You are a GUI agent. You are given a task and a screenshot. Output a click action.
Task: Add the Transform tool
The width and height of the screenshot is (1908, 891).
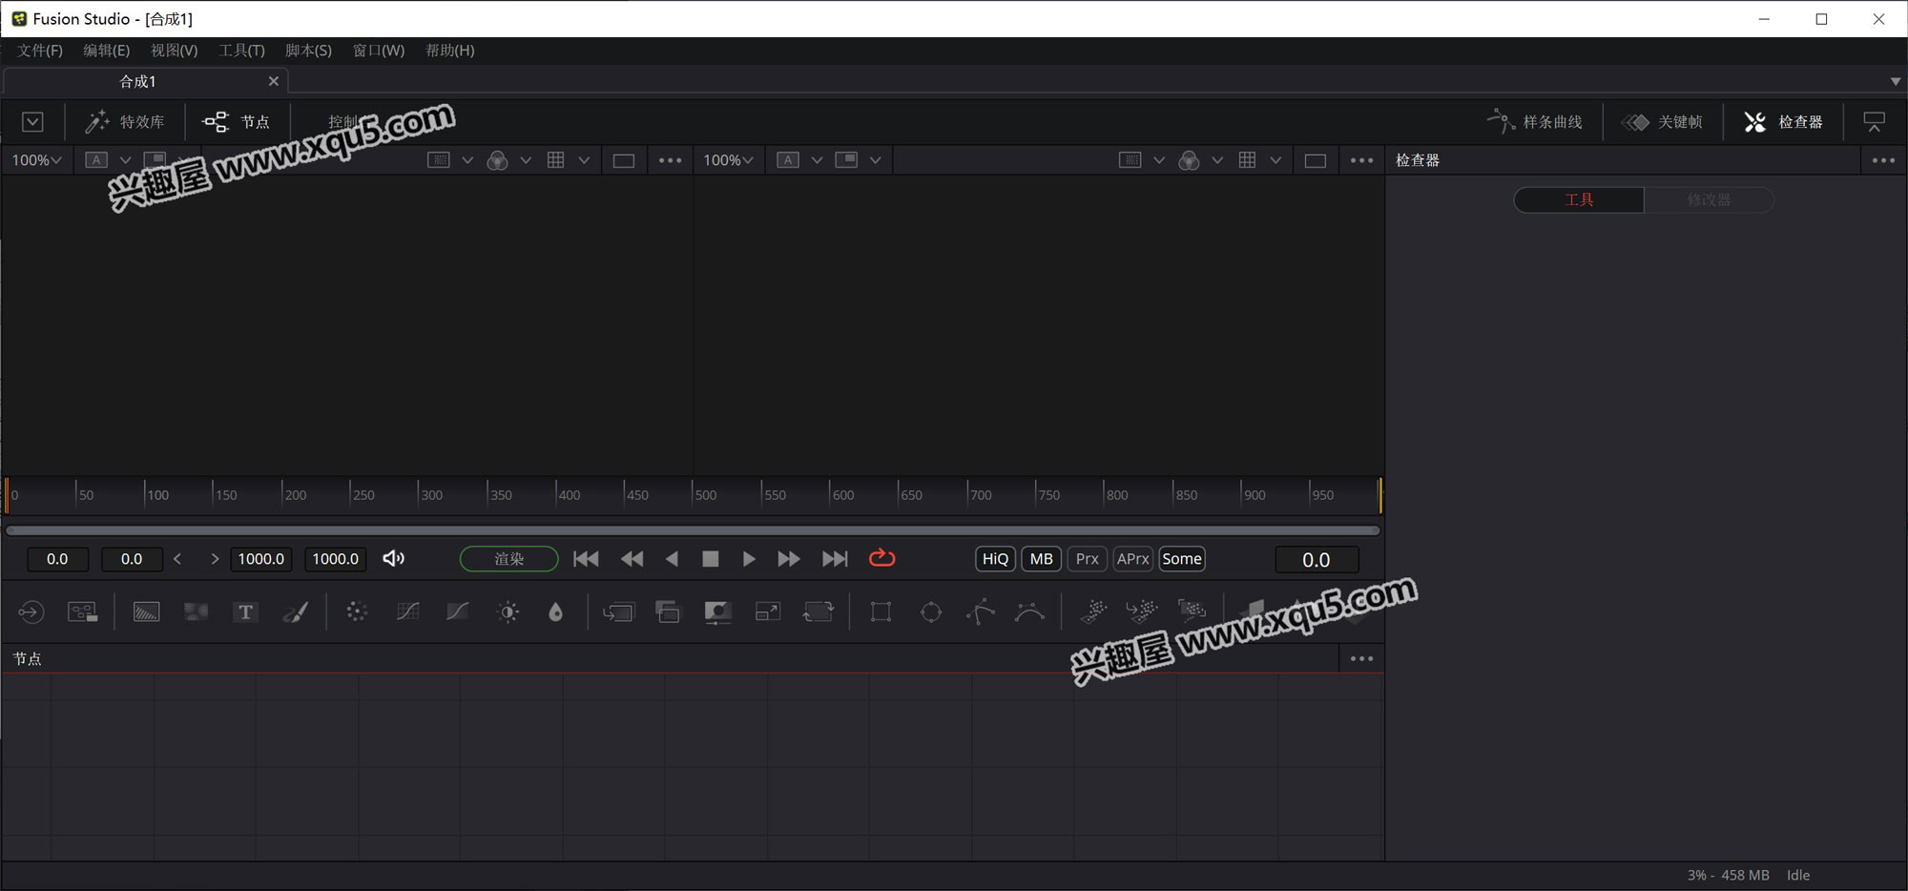pos(819,612)
